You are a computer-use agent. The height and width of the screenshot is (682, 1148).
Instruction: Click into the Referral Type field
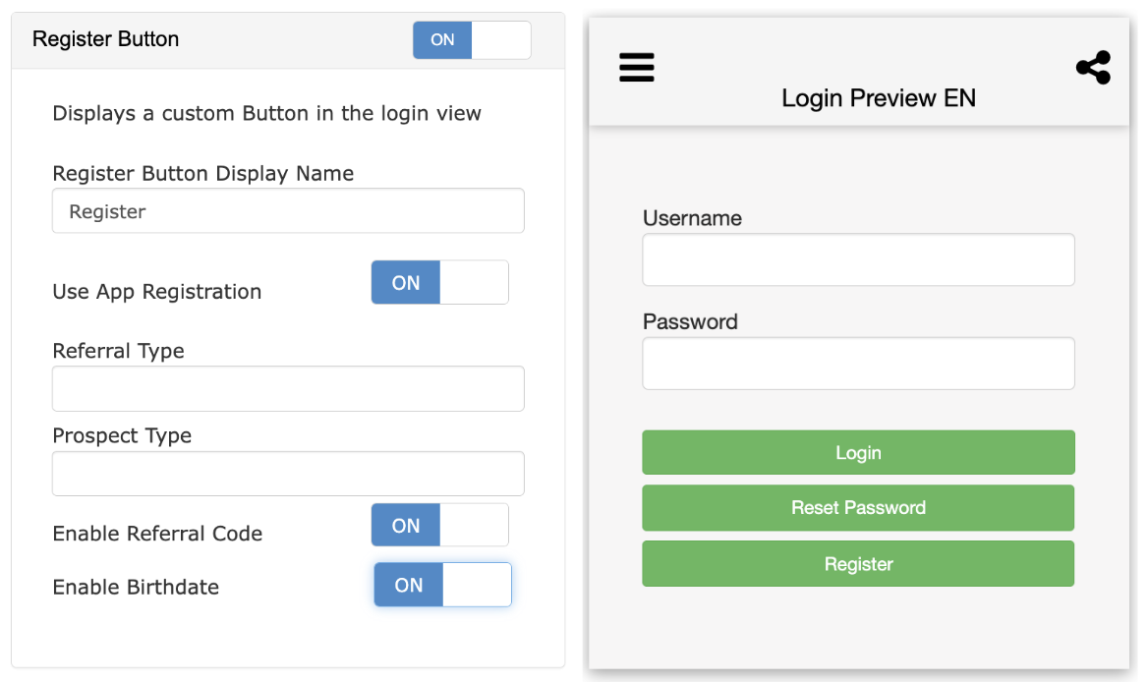point(288,389)
